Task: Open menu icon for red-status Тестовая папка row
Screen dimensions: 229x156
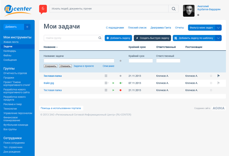Action: [x=106, y=90]
